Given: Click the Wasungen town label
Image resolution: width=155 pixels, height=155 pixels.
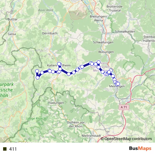Looking at the screenshot, I should pos(106,52).
